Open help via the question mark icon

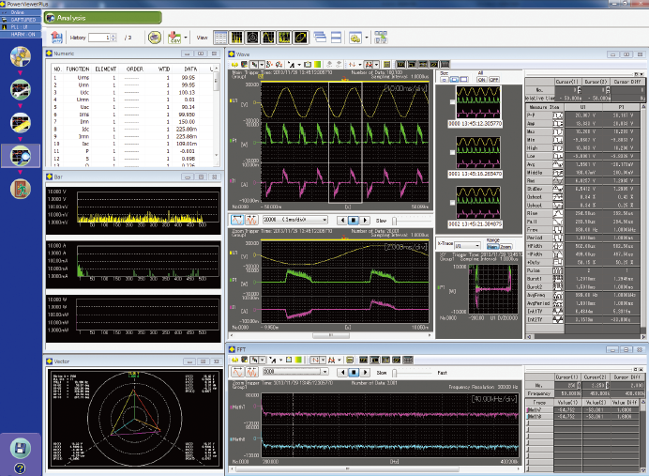coord(20,468)
